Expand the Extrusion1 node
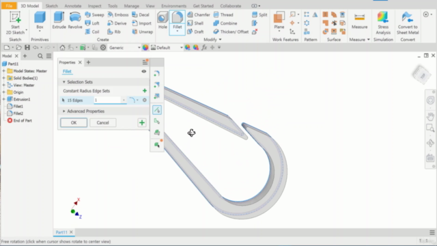Viewport: 437px width, 246px height. (x=4, y=99)
